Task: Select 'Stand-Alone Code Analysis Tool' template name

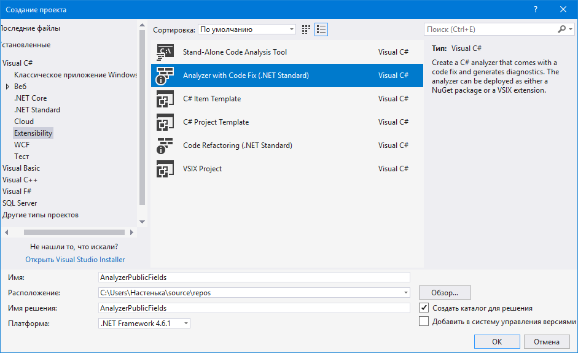Action: tap(235, 52)
